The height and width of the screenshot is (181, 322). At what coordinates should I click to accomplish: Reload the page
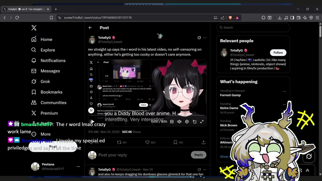pos(17,18)
